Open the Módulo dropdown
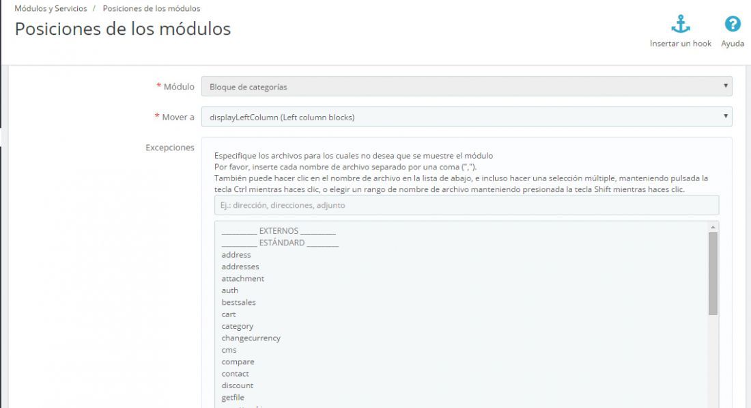The width and height of the screenshot is (751, 408). 466,87
